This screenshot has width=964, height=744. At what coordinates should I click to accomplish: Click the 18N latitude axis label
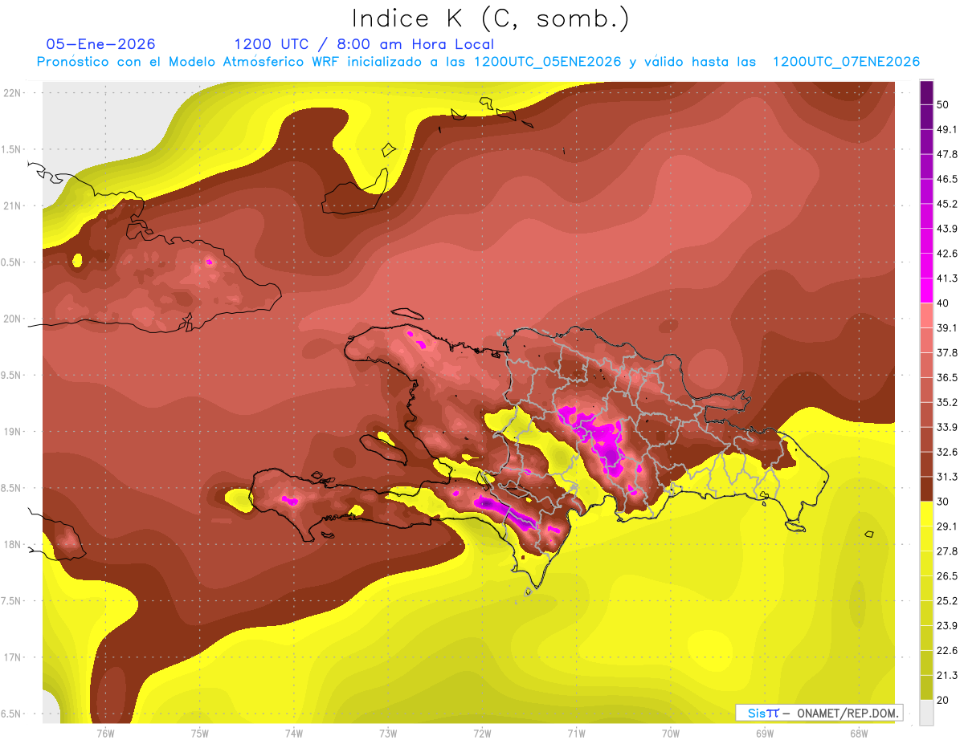(x=14, y=544)
